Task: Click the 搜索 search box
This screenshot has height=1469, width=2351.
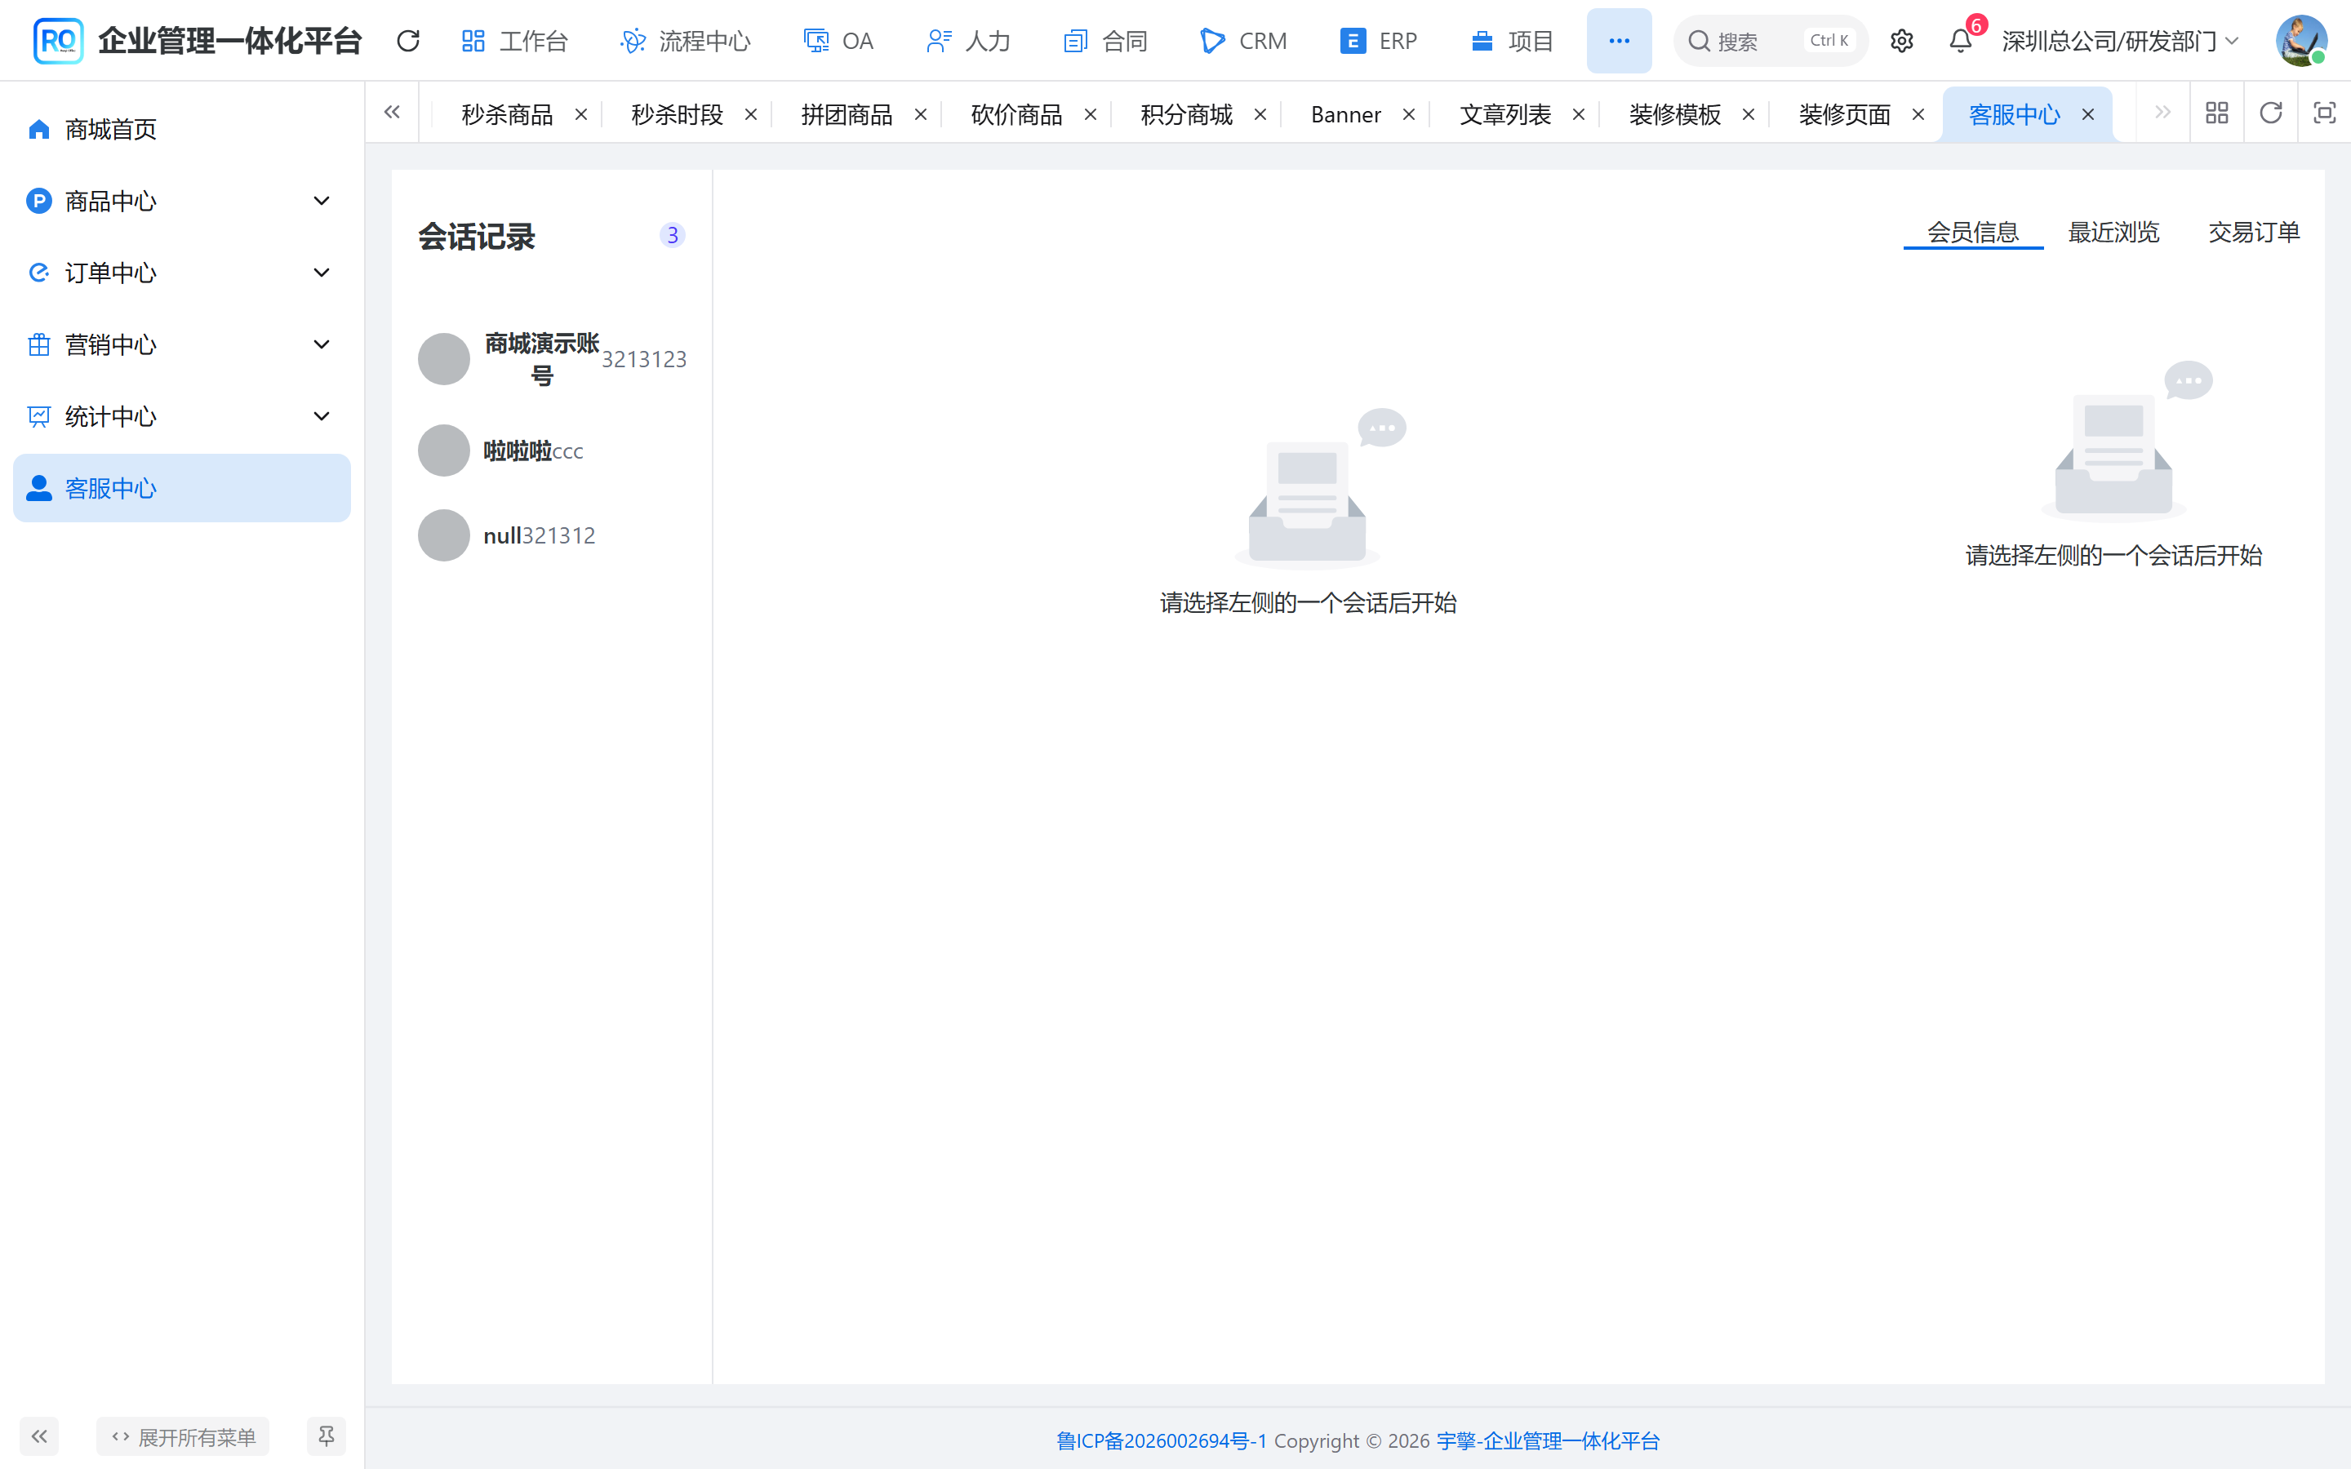Action: click(1770, 41)
